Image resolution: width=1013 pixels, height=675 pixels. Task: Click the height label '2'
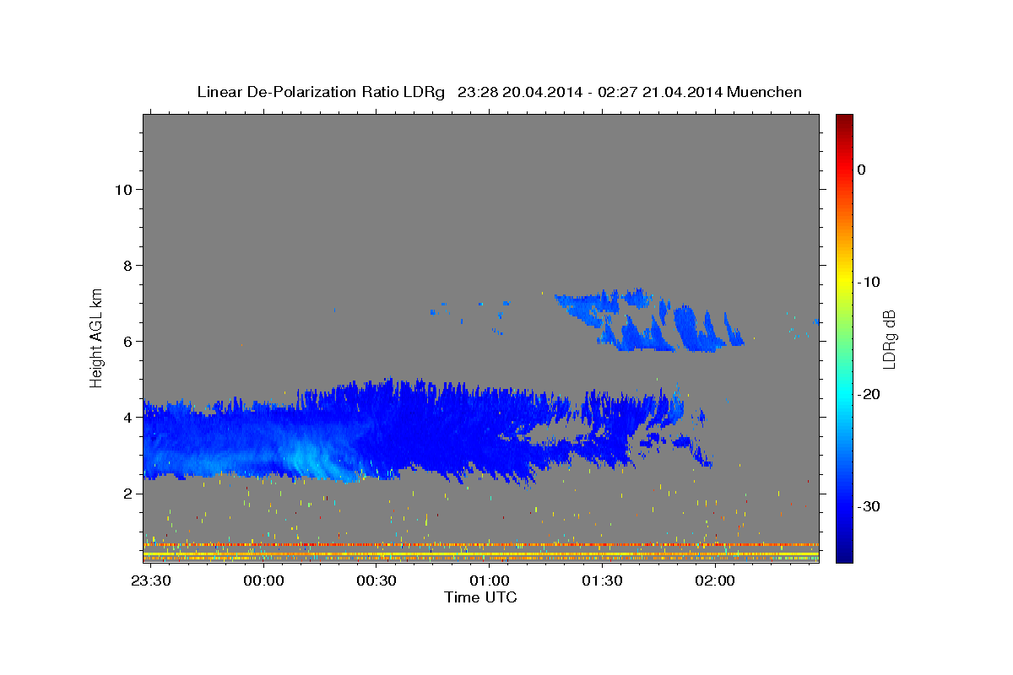[126, 493]
